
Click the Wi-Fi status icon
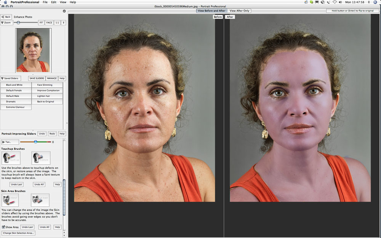point(334,2)
